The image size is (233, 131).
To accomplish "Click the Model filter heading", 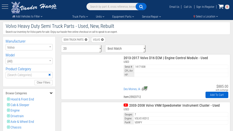I will (x=10, y=55).
